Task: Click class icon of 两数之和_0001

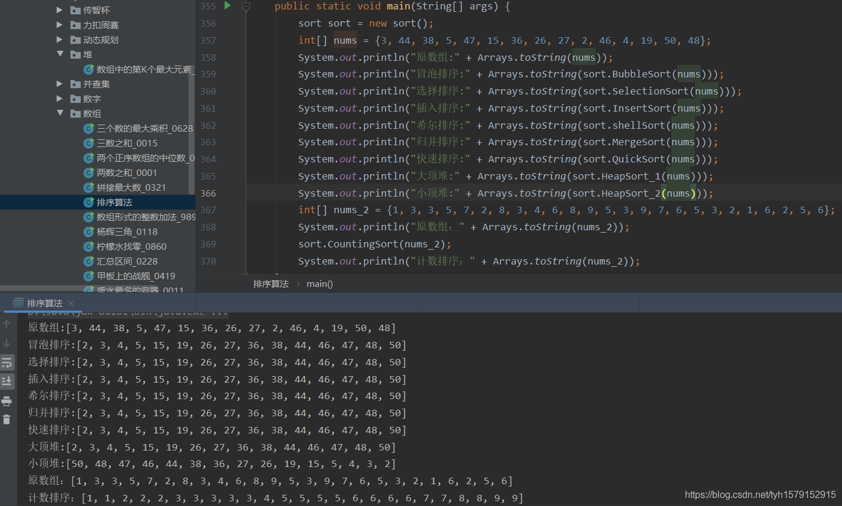Action: click(89, 172)
